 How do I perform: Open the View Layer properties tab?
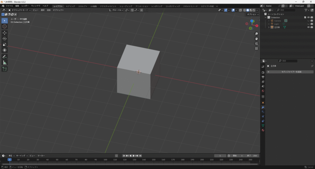pyautogui.click(x=263, y=82)
